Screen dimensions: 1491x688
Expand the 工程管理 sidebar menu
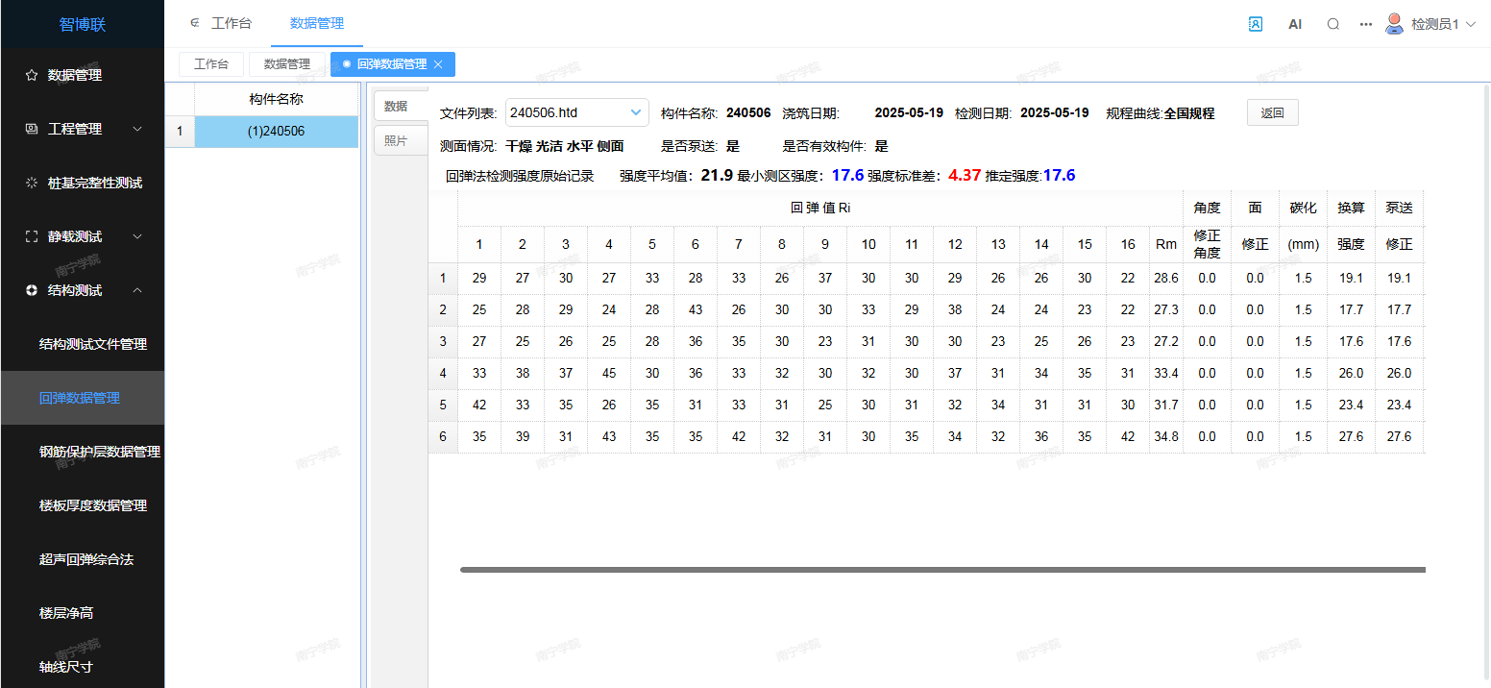(136, 129)
